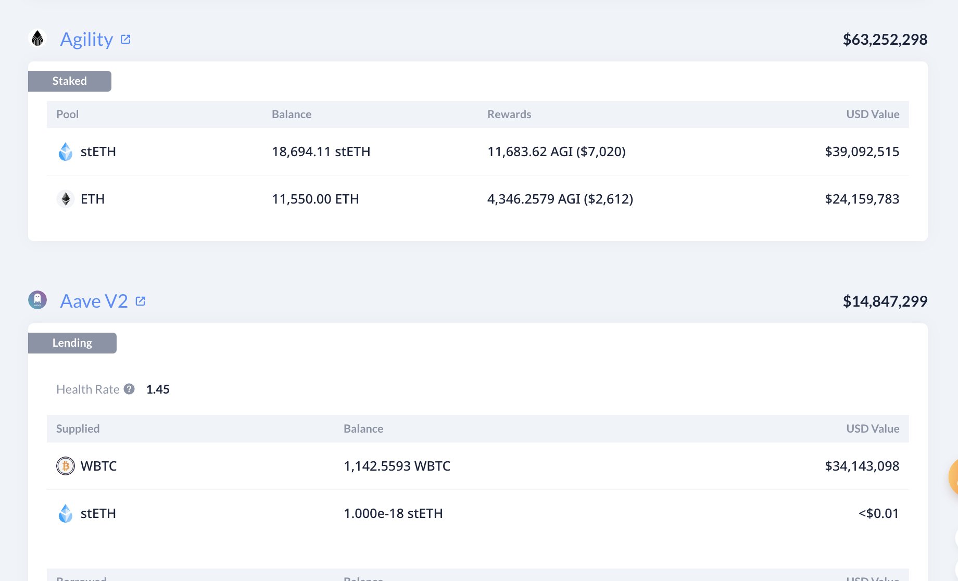Select the Staked section tab
This screenshot has width=958, height=581.
(x=70, y=81)
